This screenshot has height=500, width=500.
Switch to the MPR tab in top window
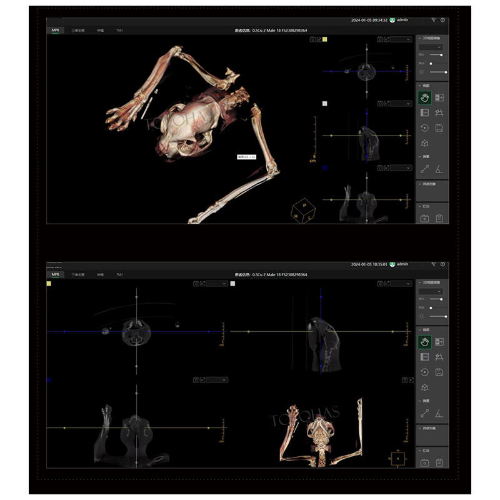tap(55, 30)
